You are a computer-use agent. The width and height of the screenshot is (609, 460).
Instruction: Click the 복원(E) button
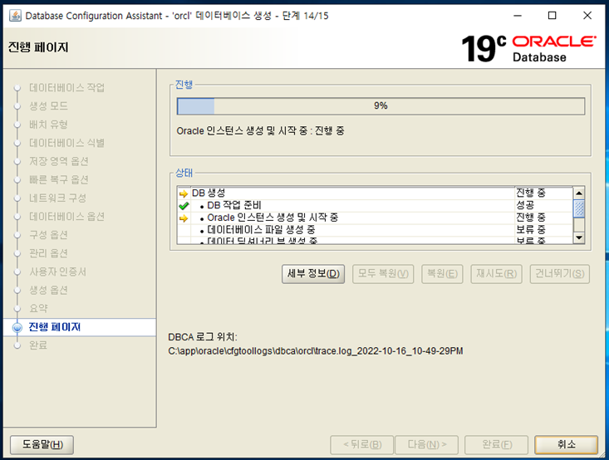pyautogui.click(x=442, y=274)
